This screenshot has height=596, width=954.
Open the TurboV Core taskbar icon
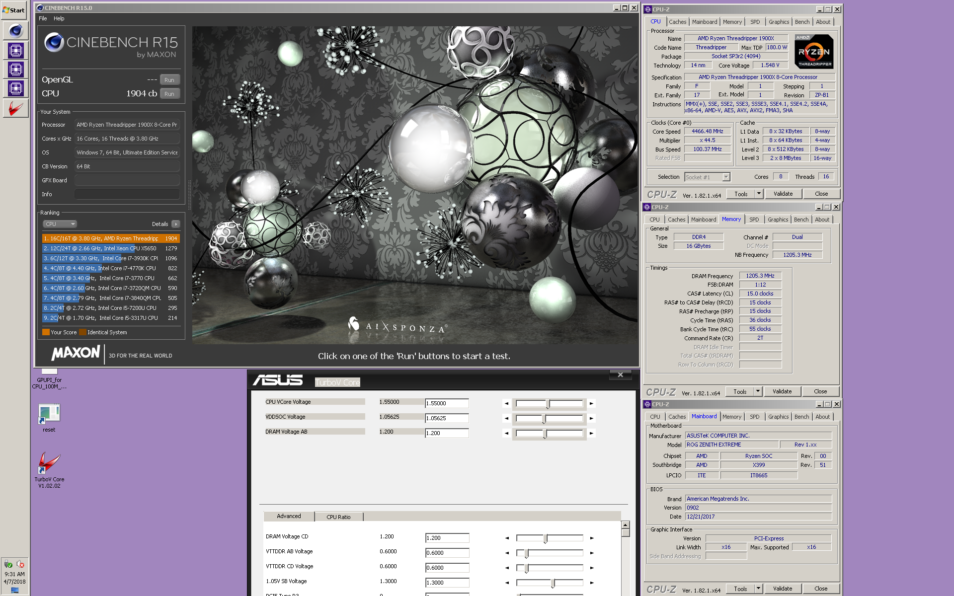point(15,108)
